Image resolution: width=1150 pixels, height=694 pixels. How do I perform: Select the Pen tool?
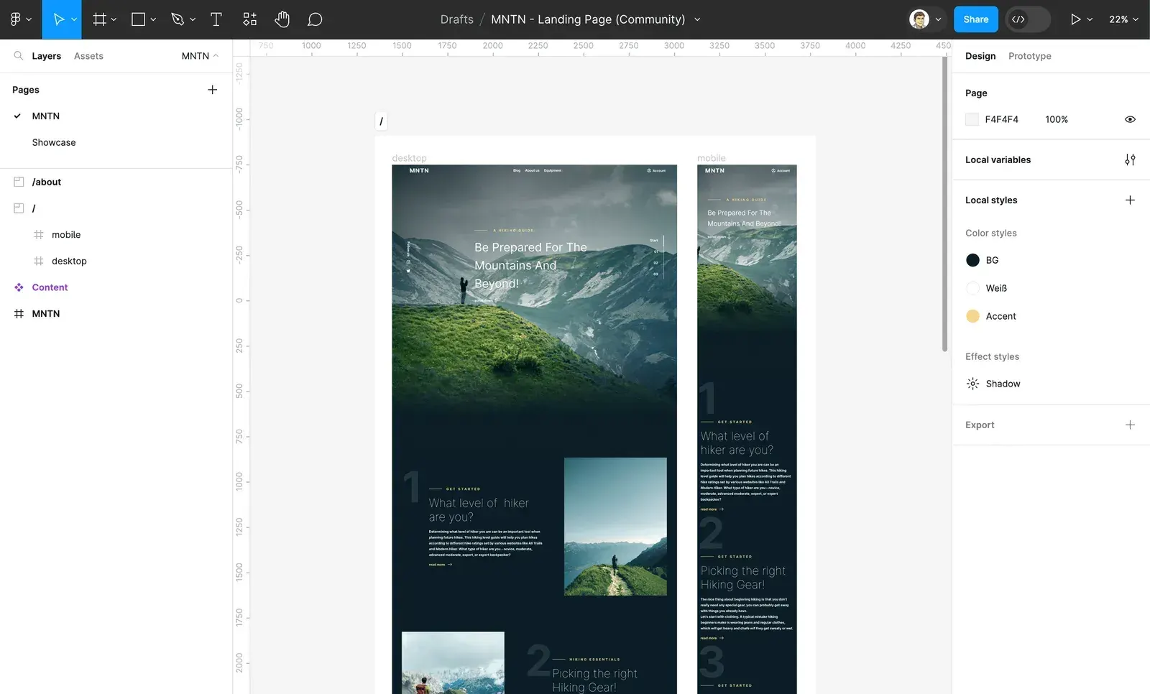[178, 19]
